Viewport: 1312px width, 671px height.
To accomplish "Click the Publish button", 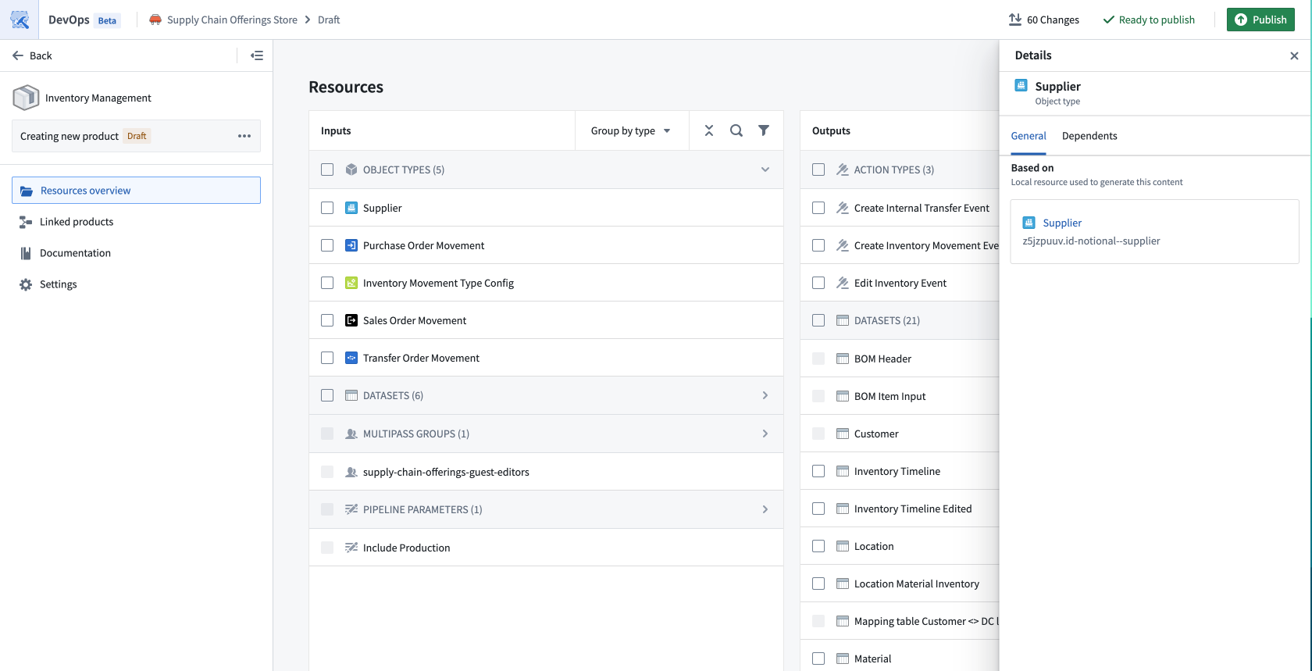I will (1260, 20).
